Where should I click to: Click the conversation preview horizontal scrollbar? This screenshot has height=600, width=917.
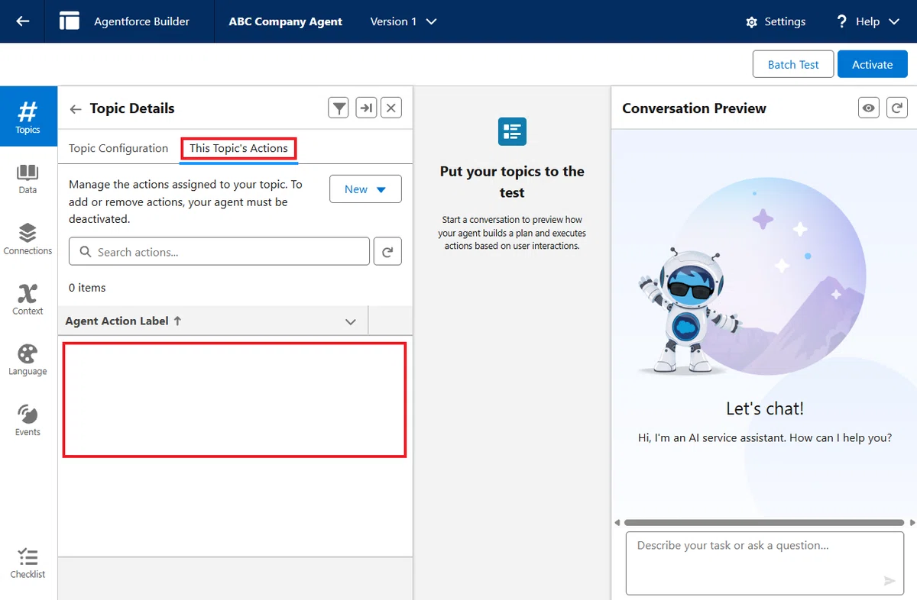click(x=766, y=523)
